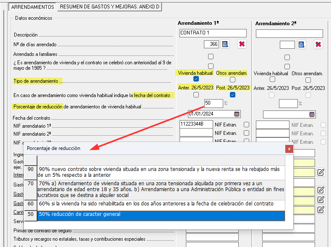
Task: Click empty days rented field of Arrendamiento 2
Action: click(x=287, y=45)
